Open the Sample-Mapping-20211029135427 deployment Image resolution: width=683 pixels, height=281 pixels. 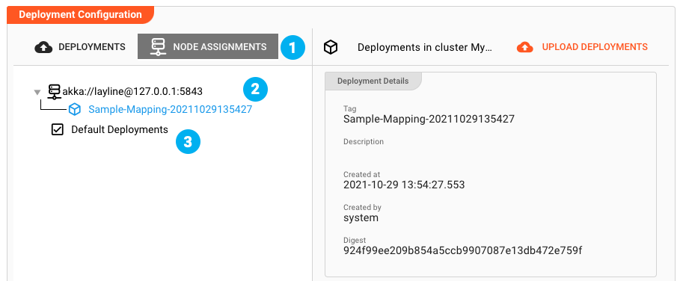click(x=170, y=110)
